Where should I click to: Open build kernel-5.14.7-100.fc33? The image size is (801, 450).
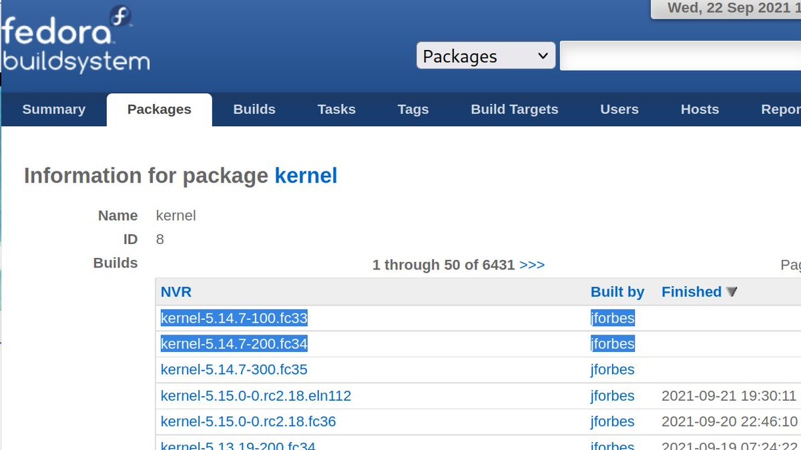click(x=234, y=318)
